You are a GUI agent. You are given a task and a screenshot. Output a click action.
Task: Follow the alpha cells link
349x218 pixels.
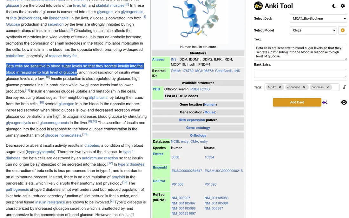click(98, 98)
